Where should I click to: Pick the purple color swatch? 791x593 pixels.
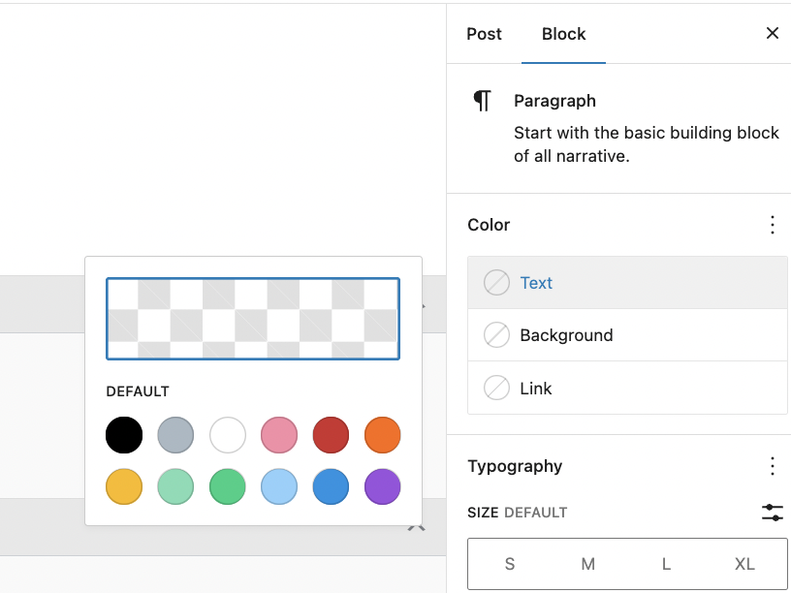382,486
